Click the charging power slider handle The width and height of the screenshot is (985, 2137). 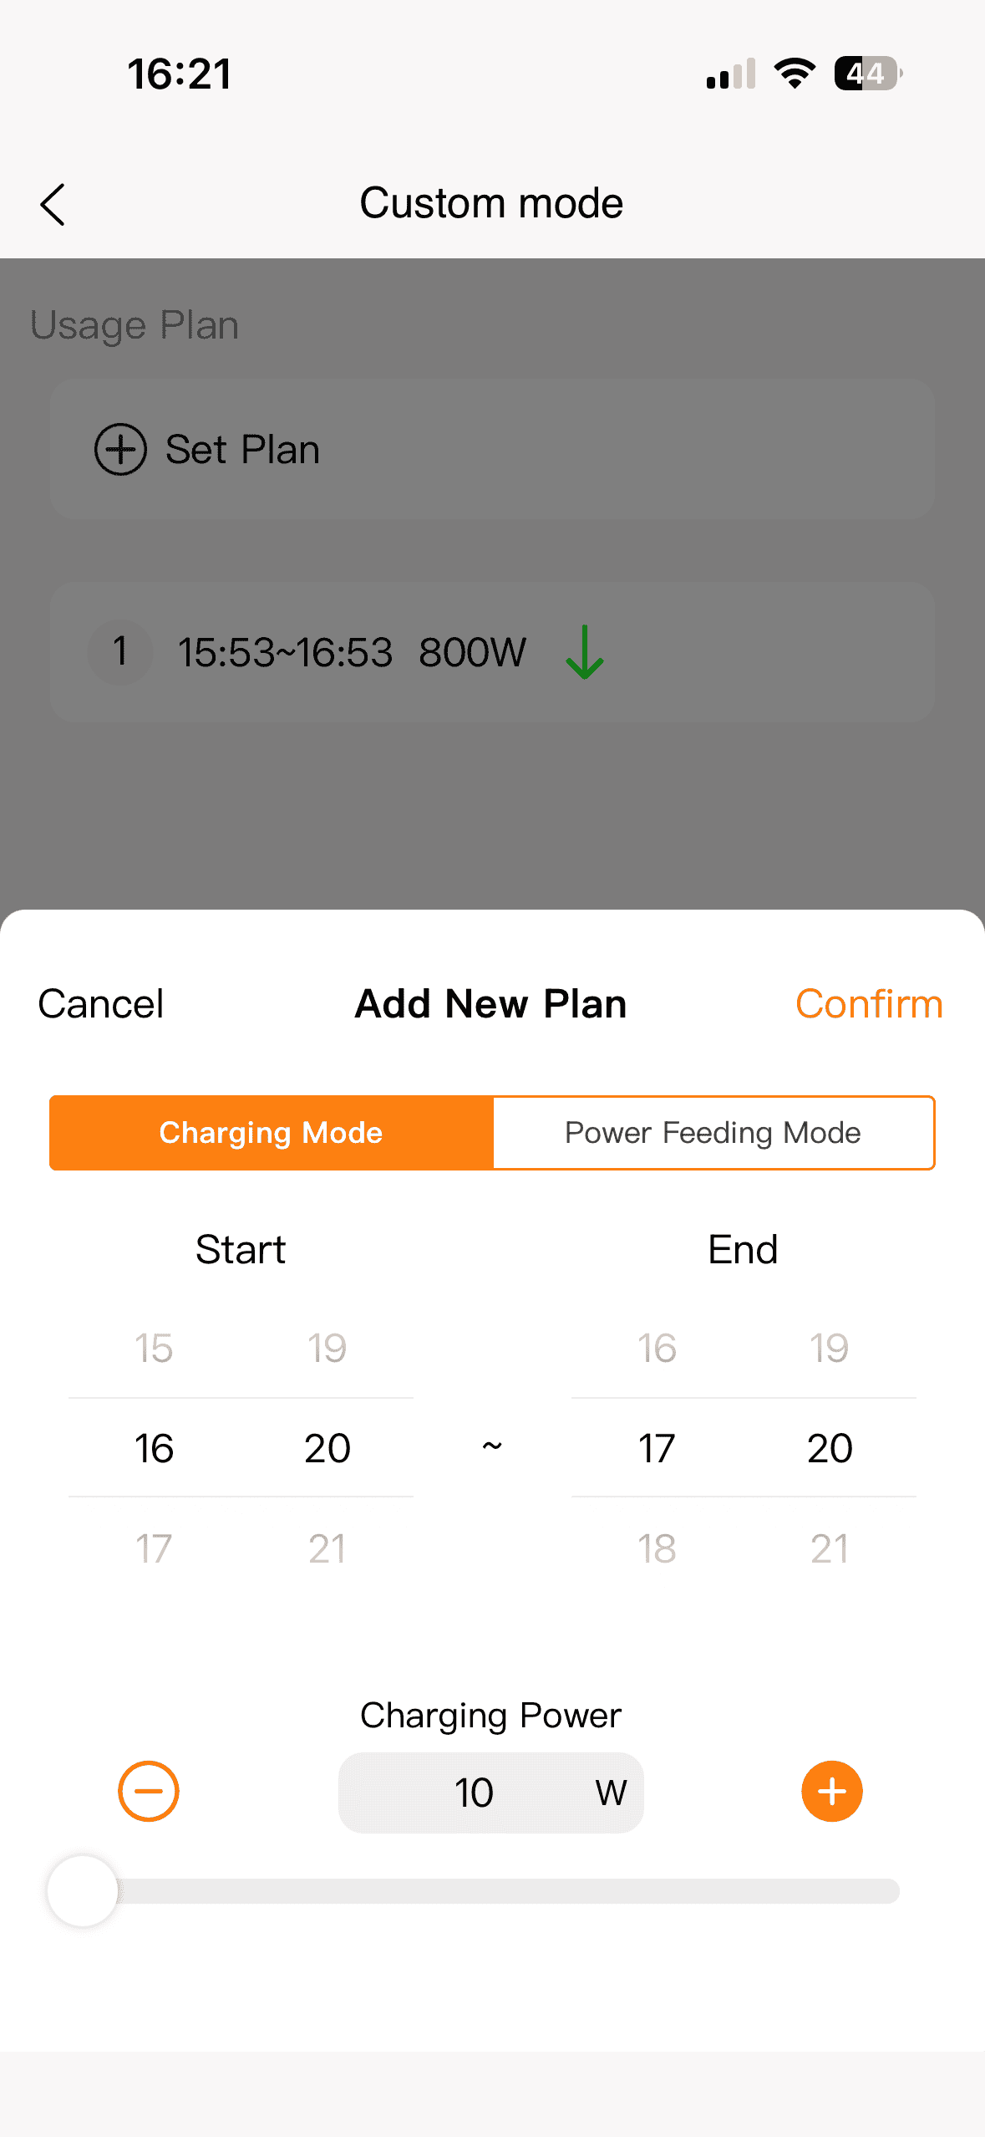83,1890
